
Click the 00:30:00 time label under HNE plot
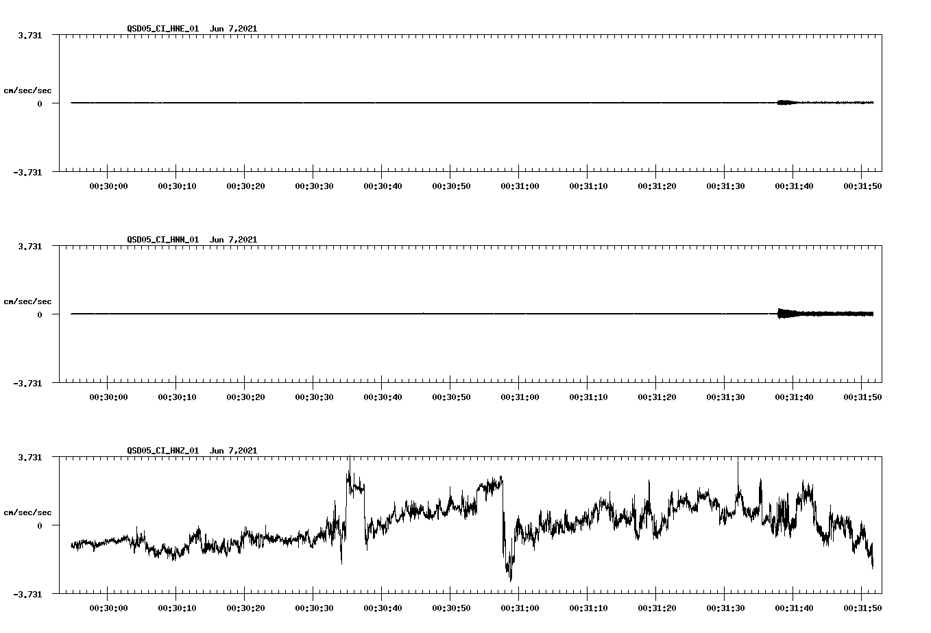pyautogui.click(x=108, y=186)
